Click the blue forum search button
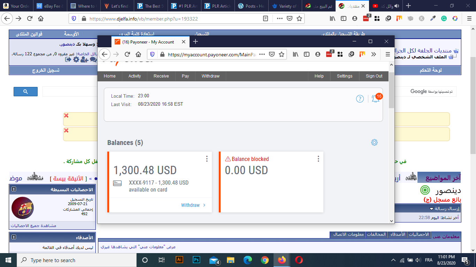Viewport: 476px width, 267px height. [25, 91]
